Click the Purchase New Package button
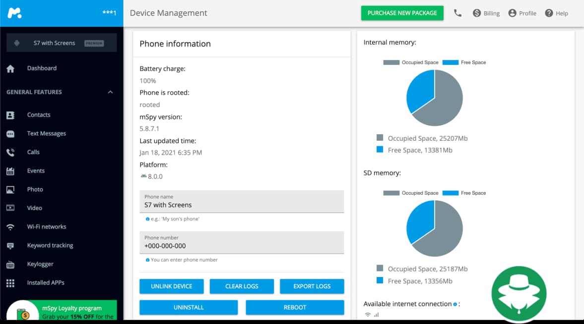584x324 pixels. [x=402, y=13]
